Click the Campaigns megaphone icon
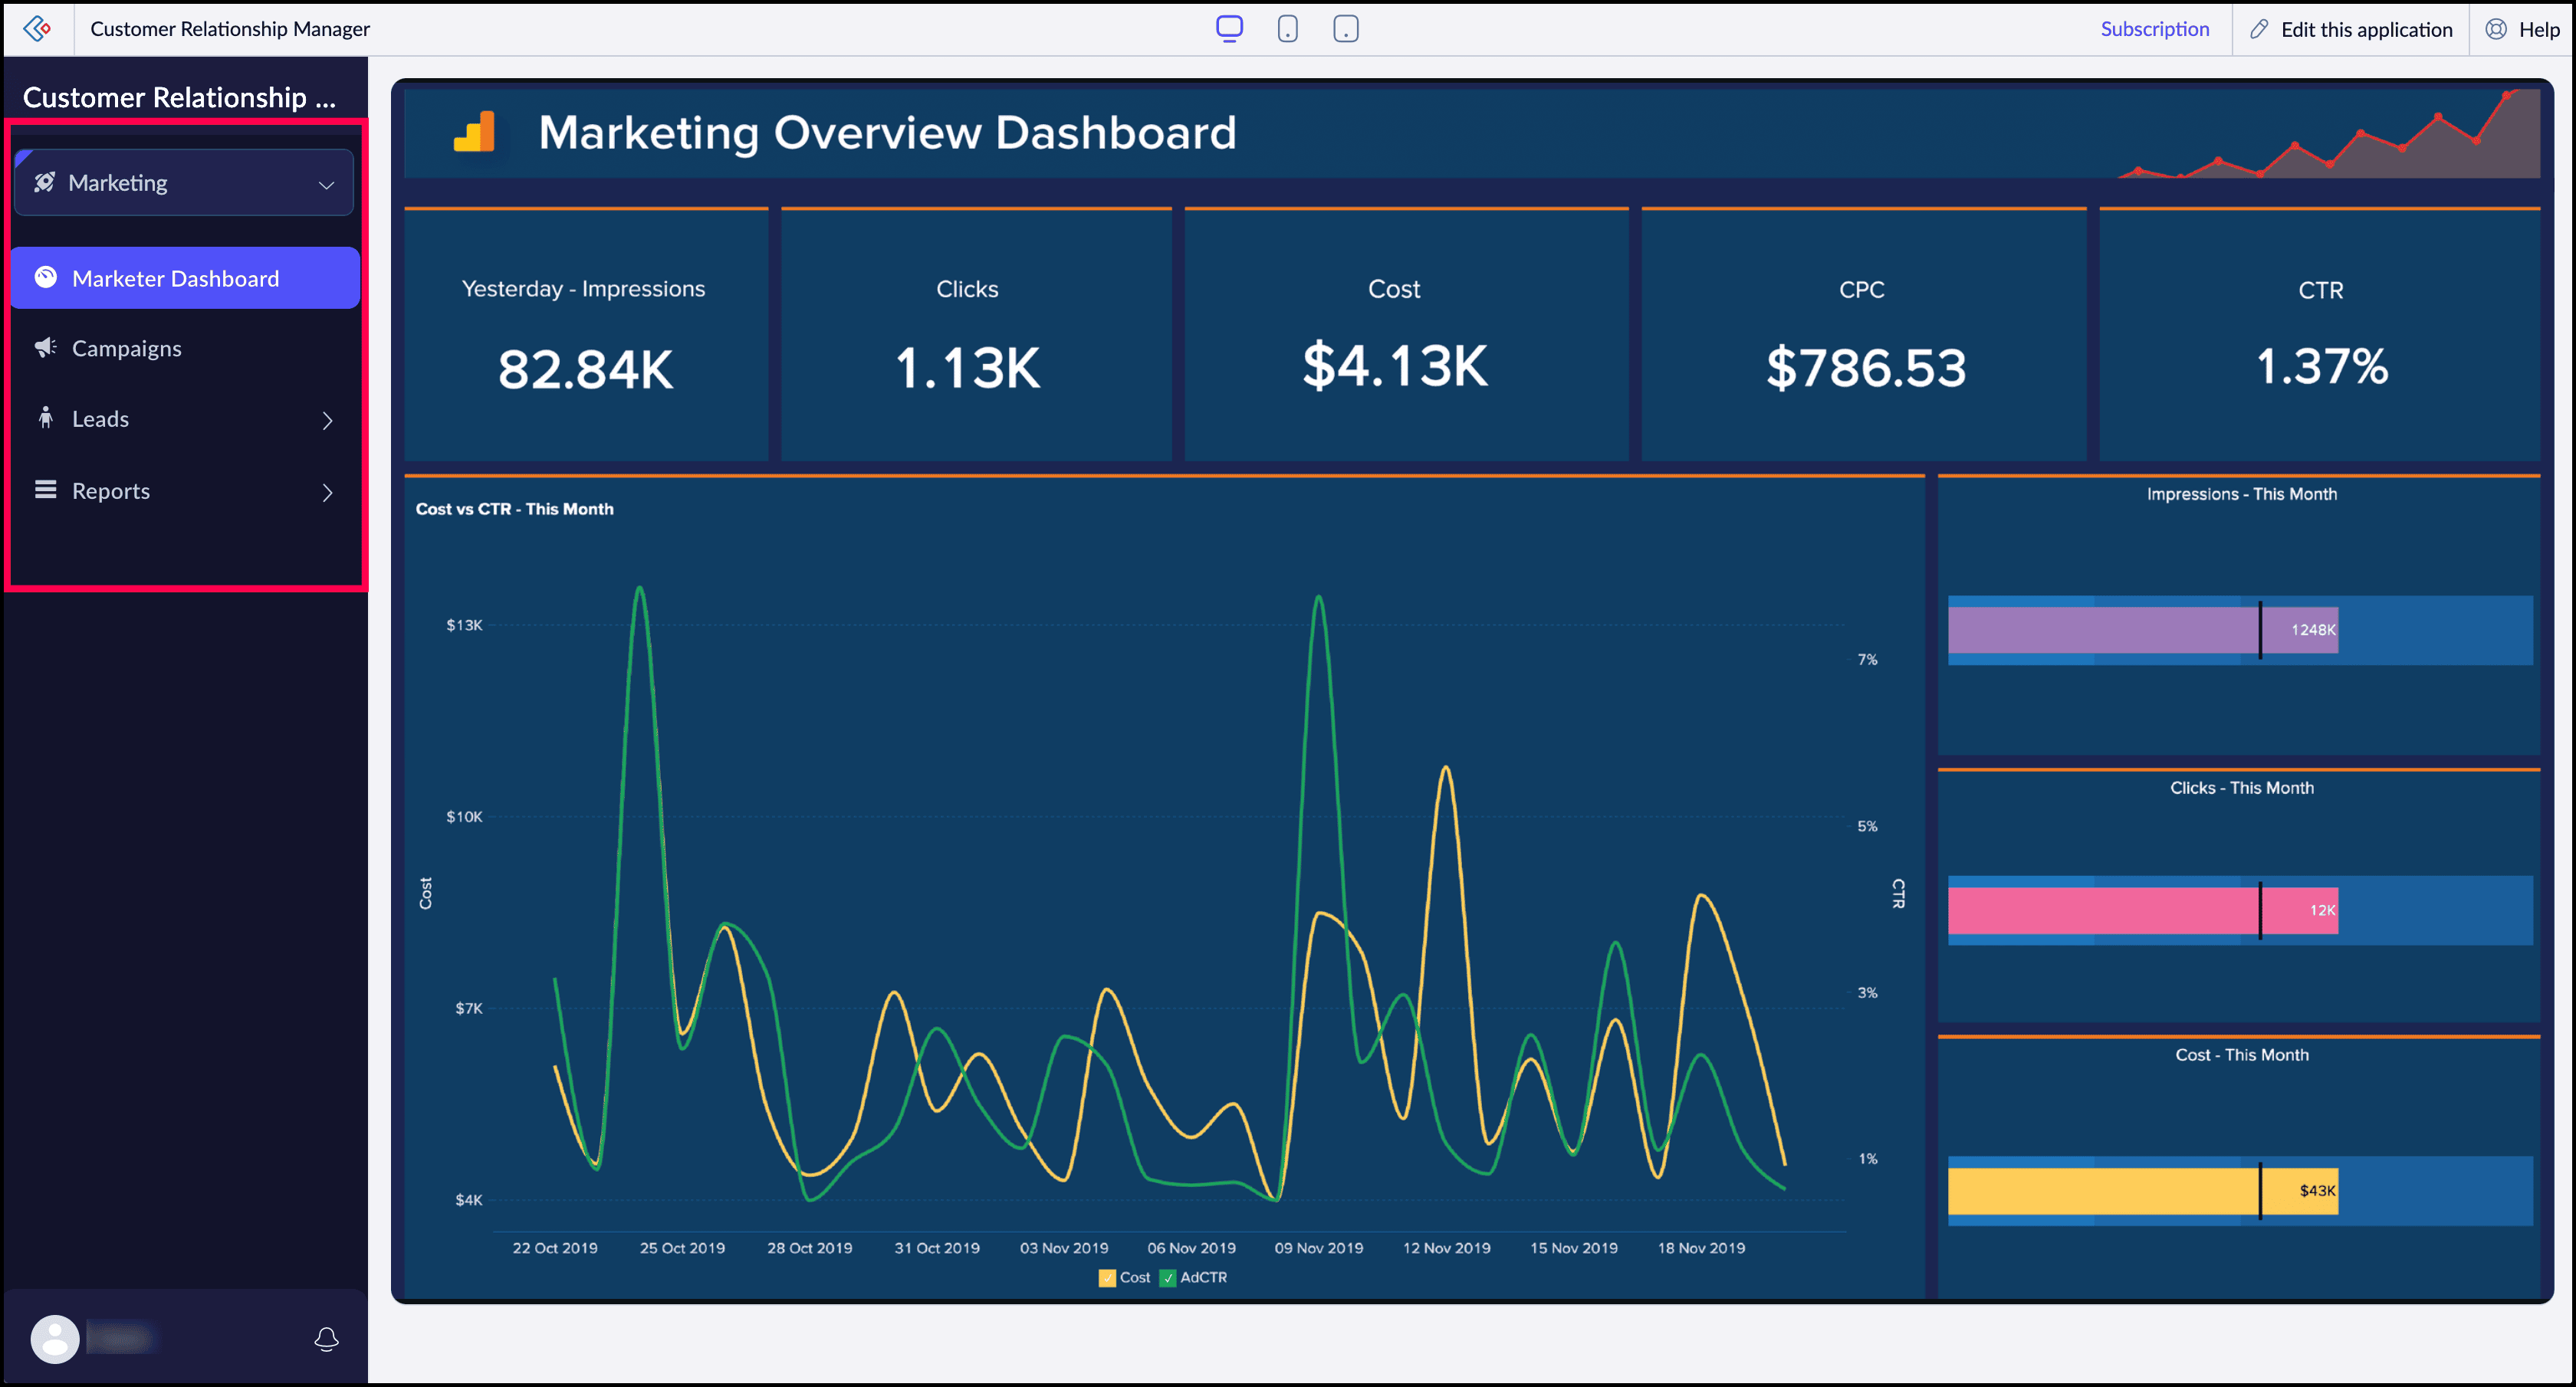 click(45, 348)
